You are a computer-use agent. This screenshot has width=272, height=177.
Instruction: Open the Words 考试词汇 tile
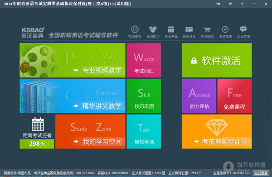pyautogui.click(x=144, y=60)
